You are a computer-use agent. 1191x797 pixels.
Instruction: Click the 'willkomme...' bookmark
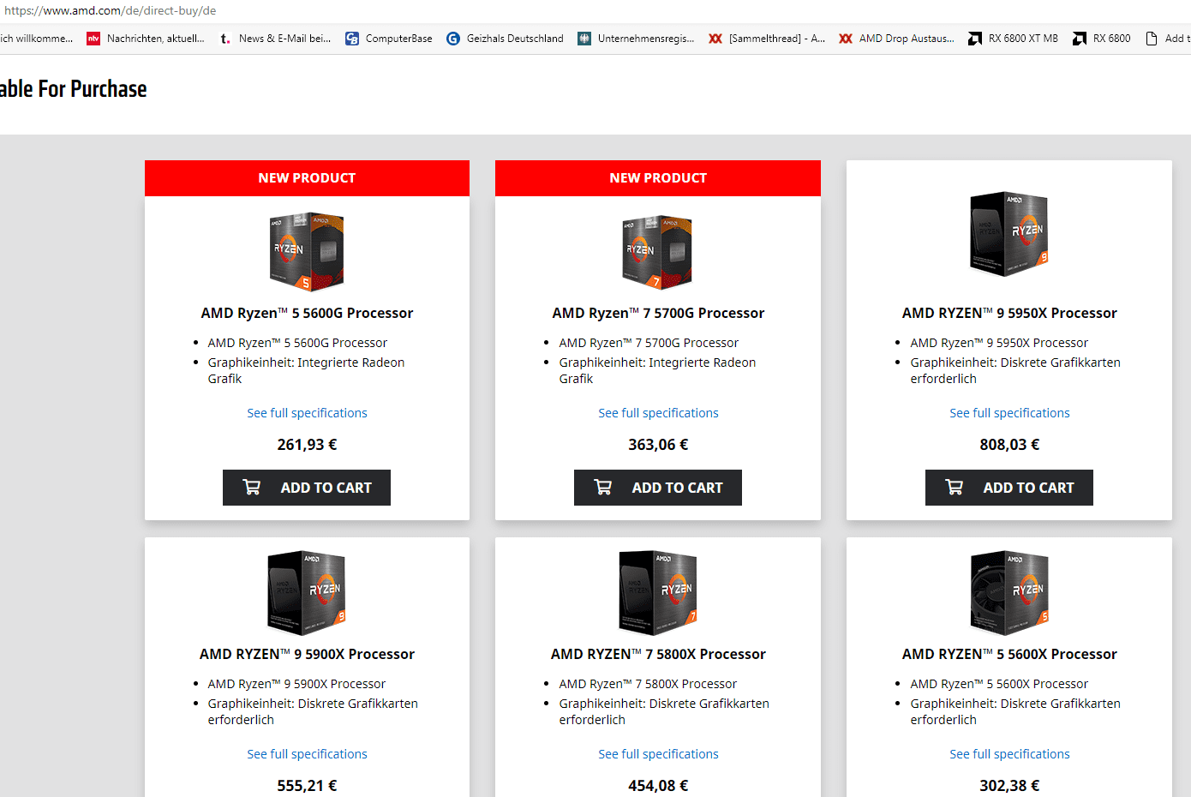point(36,39)
